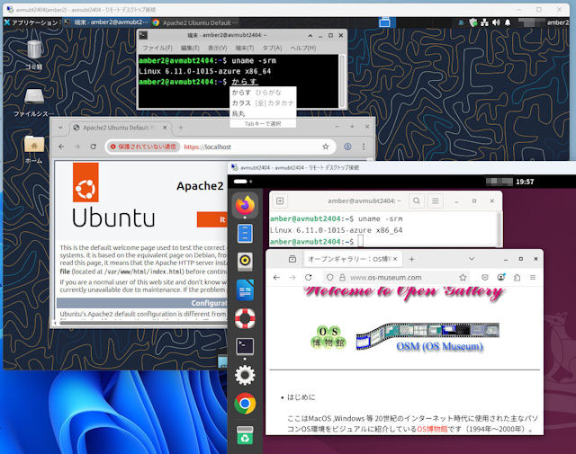This screenshot has height=454, width=576.
Task: Click the search icon in GNOME terminal
Action: (417, 200)
